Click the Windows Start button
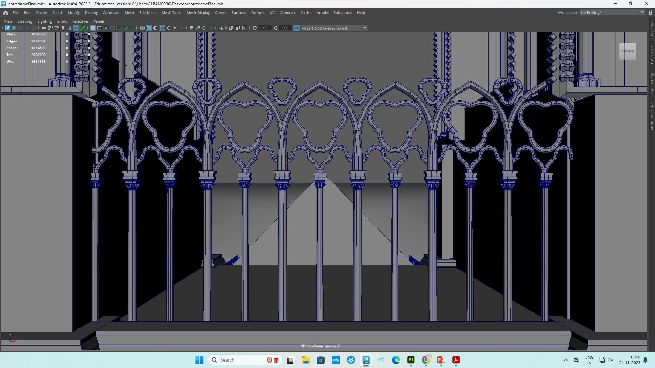Image resolution: width=655 pixels, height=368 pixels. point(199,360)
